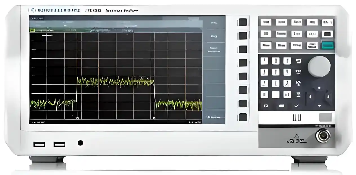Click the right USB port on front panel
Image resolution: width=356 pixels, height=175 pixels.
59,144
